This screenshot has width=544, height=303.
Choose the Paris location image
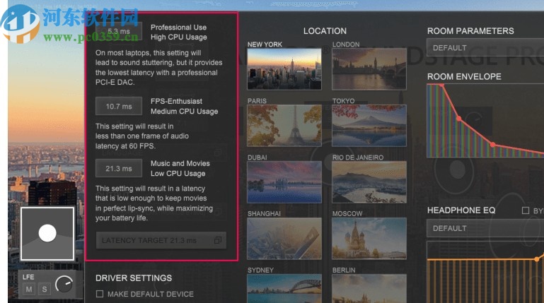click(x=284, y=125)
